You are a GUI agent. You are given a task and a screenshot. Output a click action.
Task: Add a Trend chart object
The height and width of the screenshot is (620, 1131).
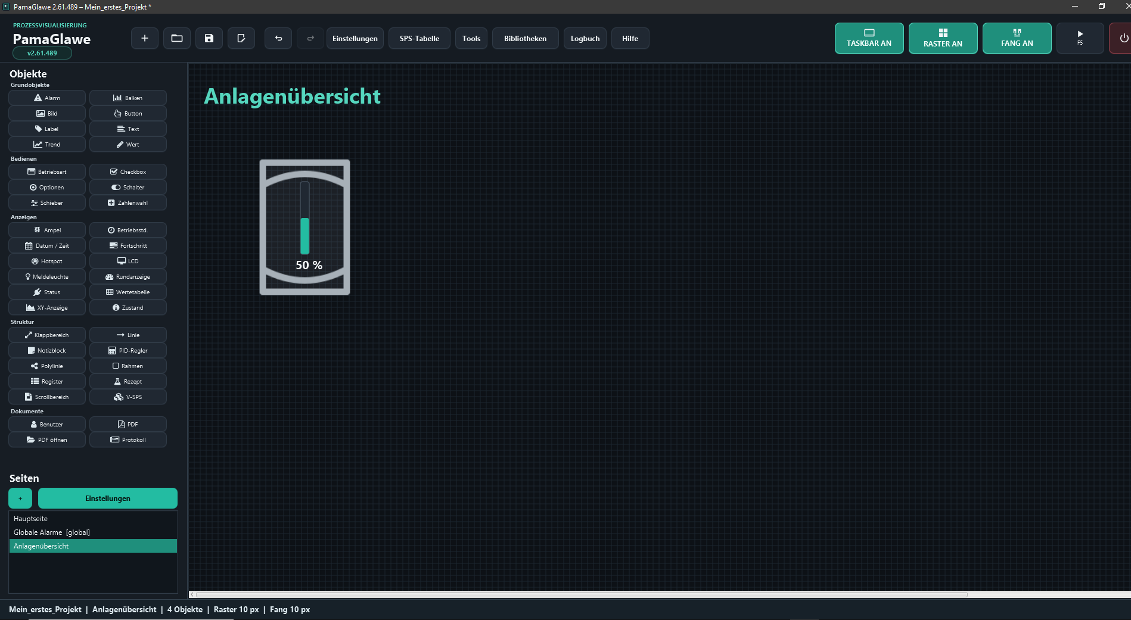47,144
